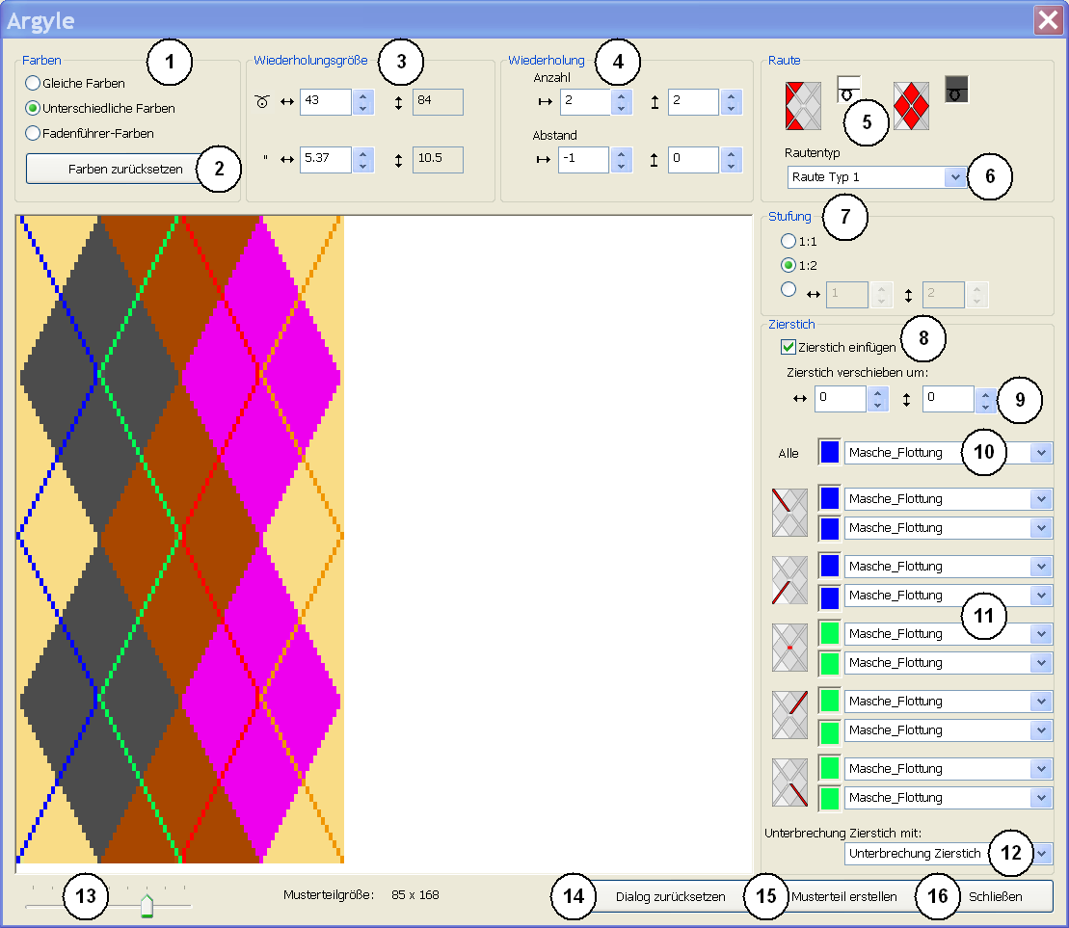The height and width of the screenshot is (928, 1069).
Task: Uncheck the Zierstich einfügen checkbox
Action: 788,347
